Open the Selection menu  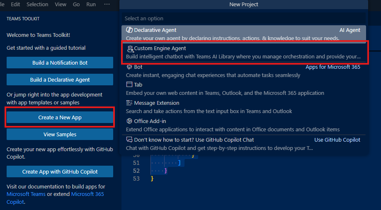pyautogui.click(x=37, y=5)
